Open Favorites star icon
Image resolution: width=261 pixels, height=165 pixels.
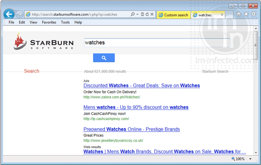pyautogui.click(x=246, y=14)
